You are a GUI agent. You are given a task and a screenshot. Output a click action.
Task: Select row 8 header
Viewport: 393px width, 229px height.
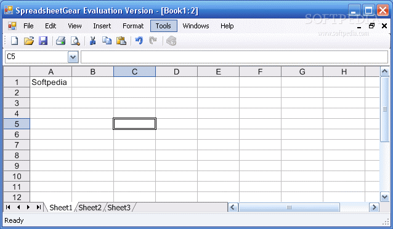(17, 155)
